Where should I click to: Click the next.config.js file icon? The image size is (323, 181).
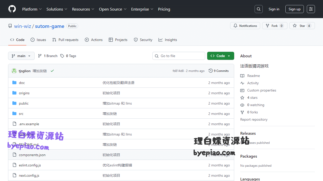pos(14,175)
